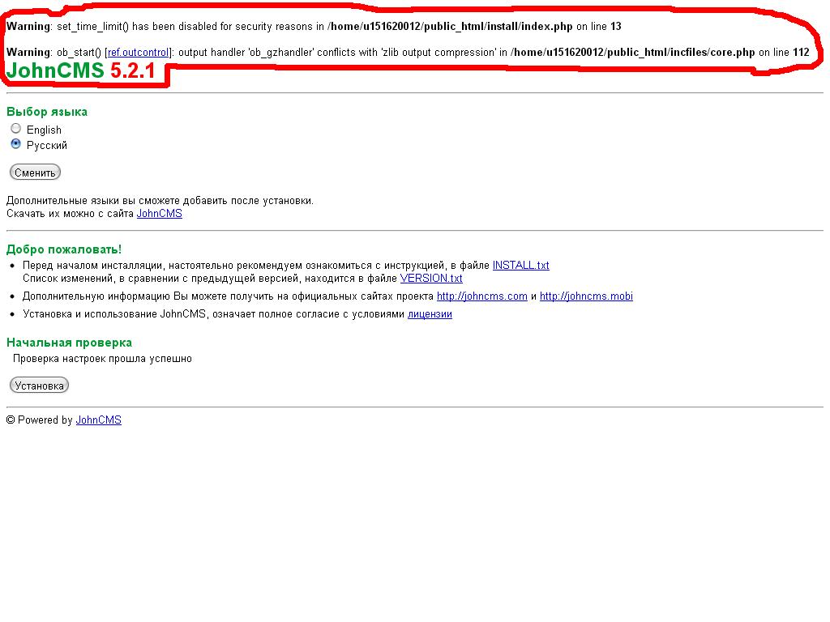Open the VERSION.txt link

point(431,279)
